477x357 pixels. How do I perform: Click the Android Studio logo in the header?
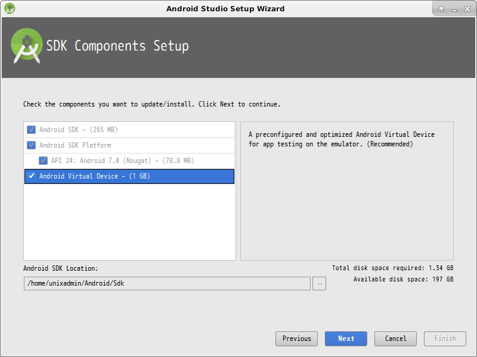(x=27, y=46)
